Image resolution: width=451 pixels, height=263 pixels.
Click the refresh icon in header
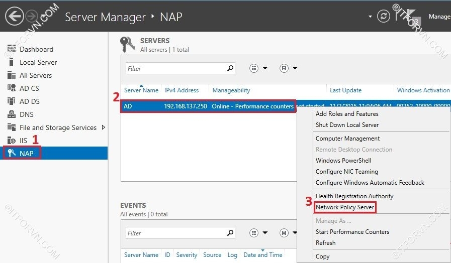tap(384, 17)
